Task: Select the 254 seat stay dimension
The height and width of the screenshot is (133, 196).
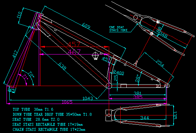Action: 160,63
